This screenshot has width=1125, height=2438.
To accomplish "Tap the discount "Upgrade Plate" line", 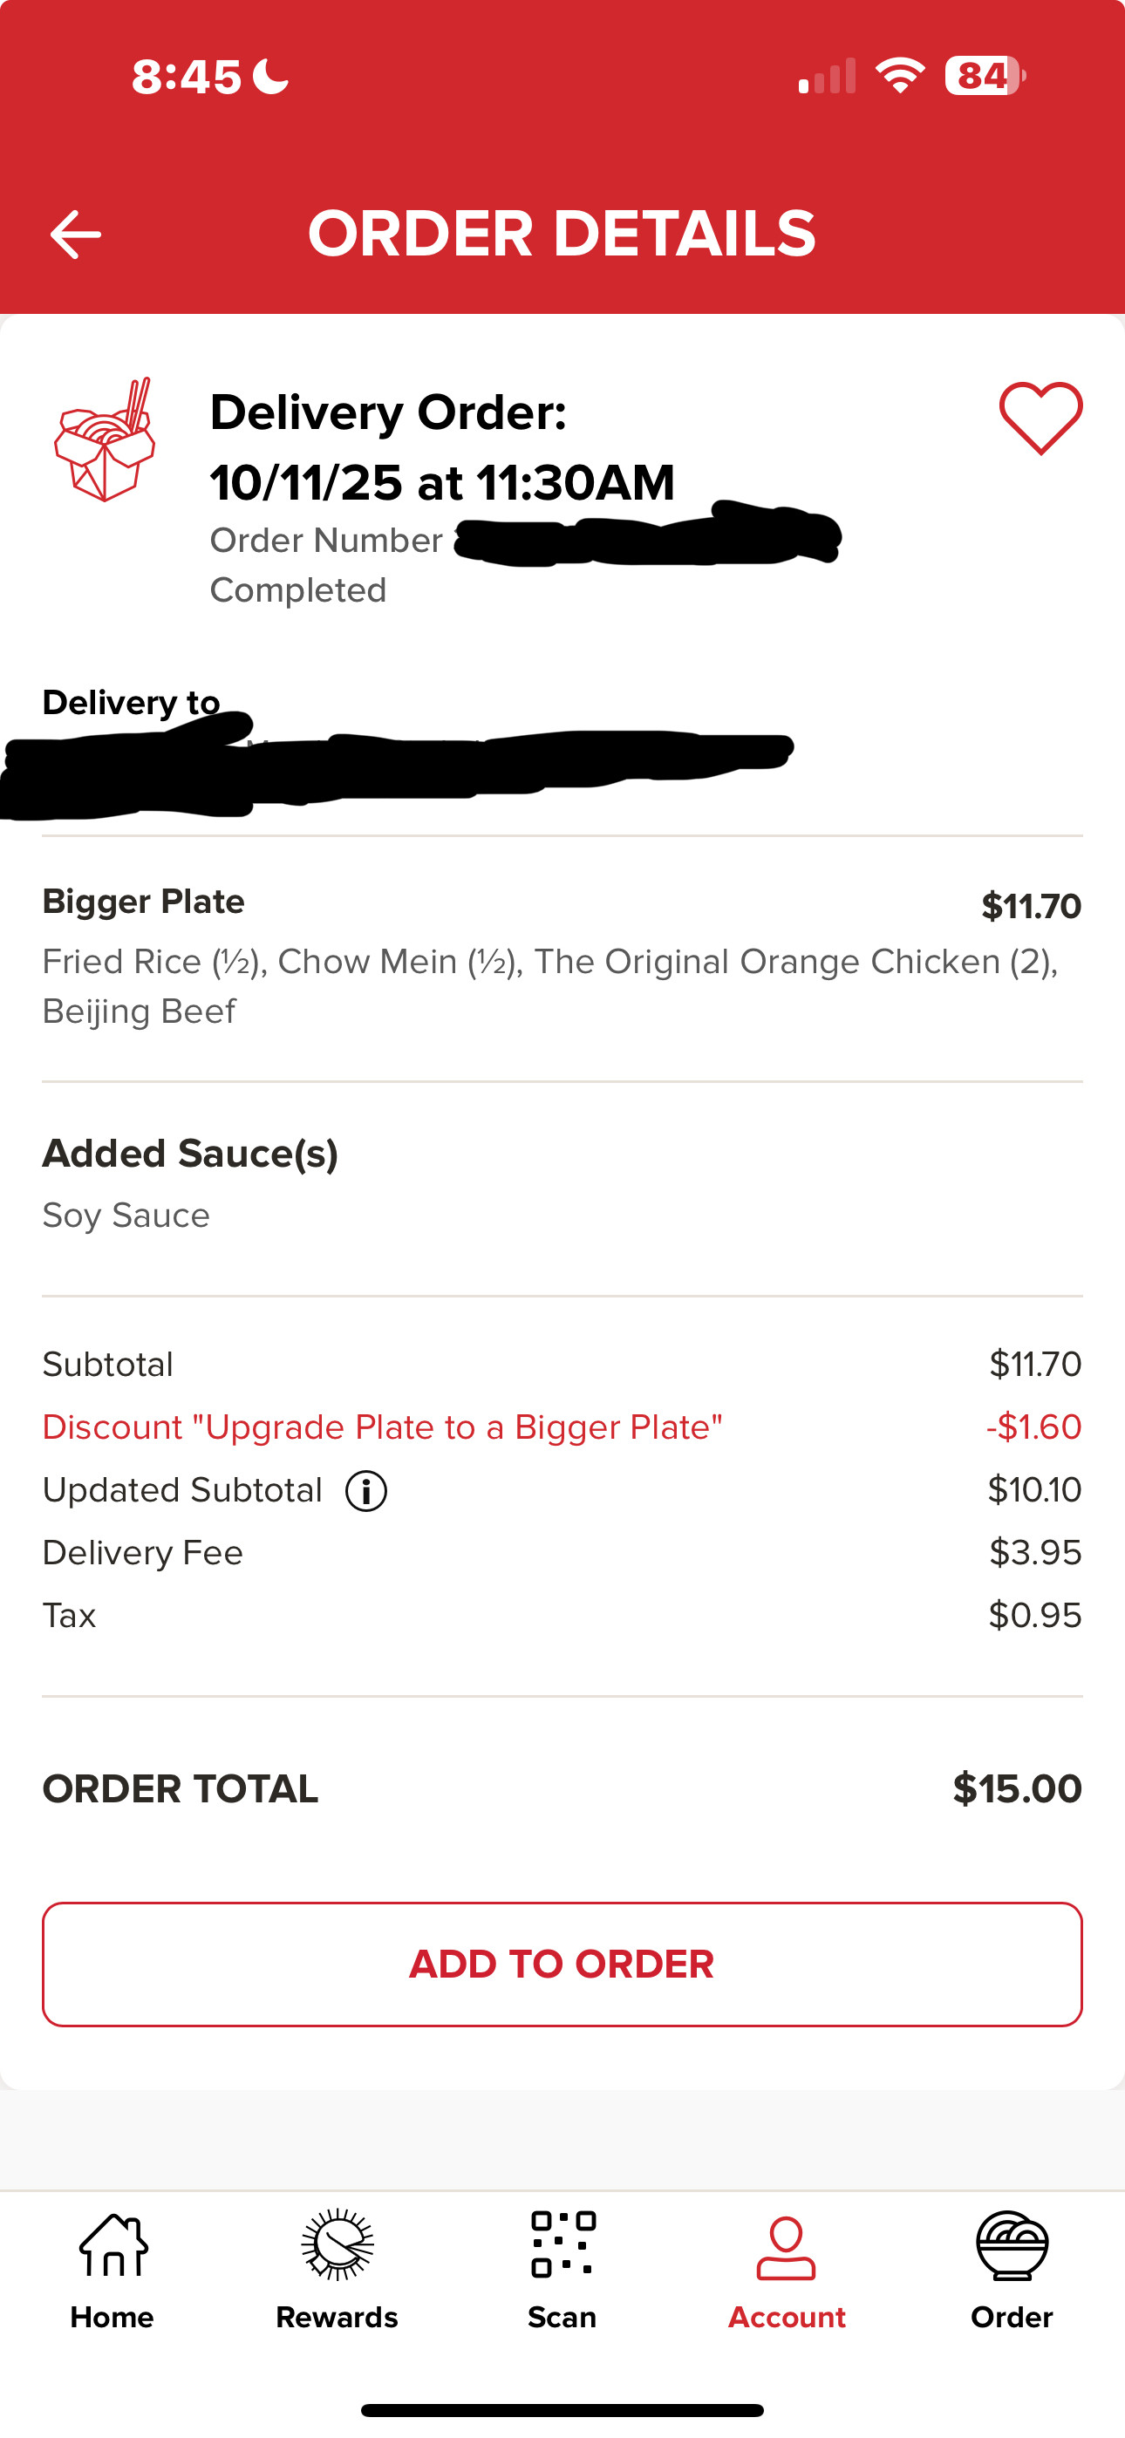I will click(383, 1427).
